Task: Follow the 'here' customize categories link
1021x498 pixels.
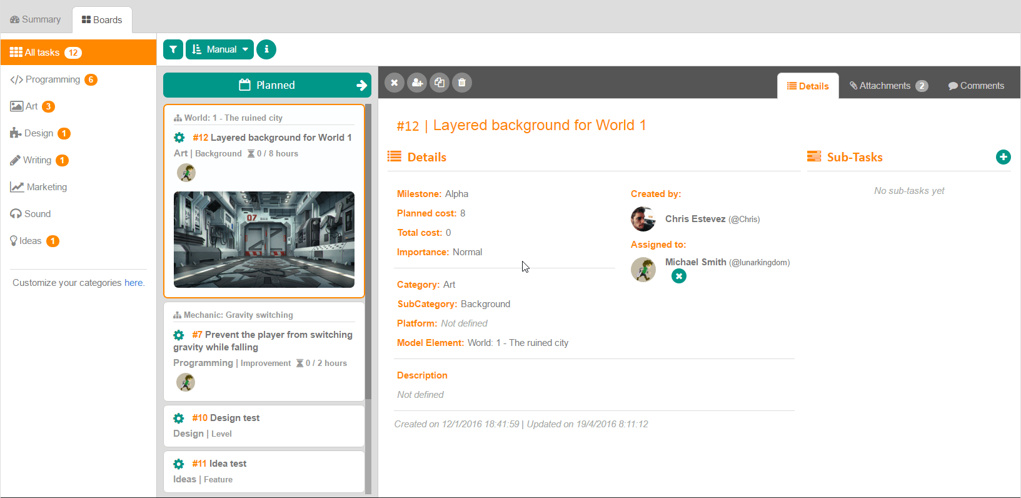Action: click(x=133, y=283)
